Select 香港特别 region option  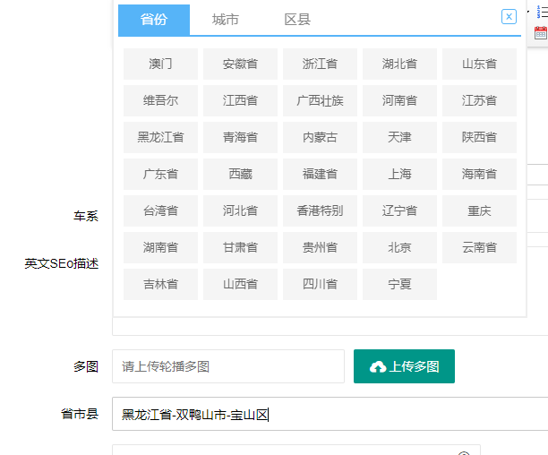pos(320,210)
